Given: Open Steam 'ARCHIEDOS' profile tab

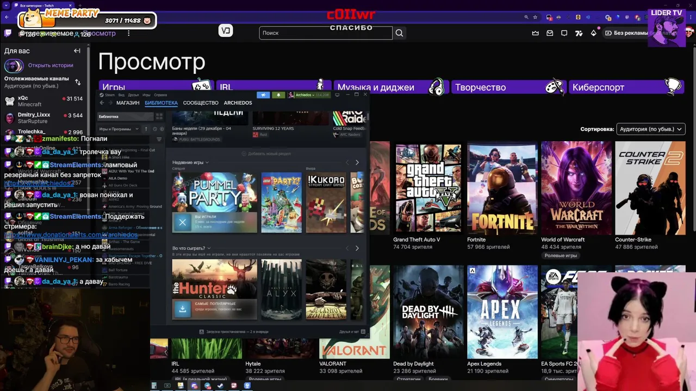Looking at the screenshot, I should pyautogui.click(x=238, y=103).
